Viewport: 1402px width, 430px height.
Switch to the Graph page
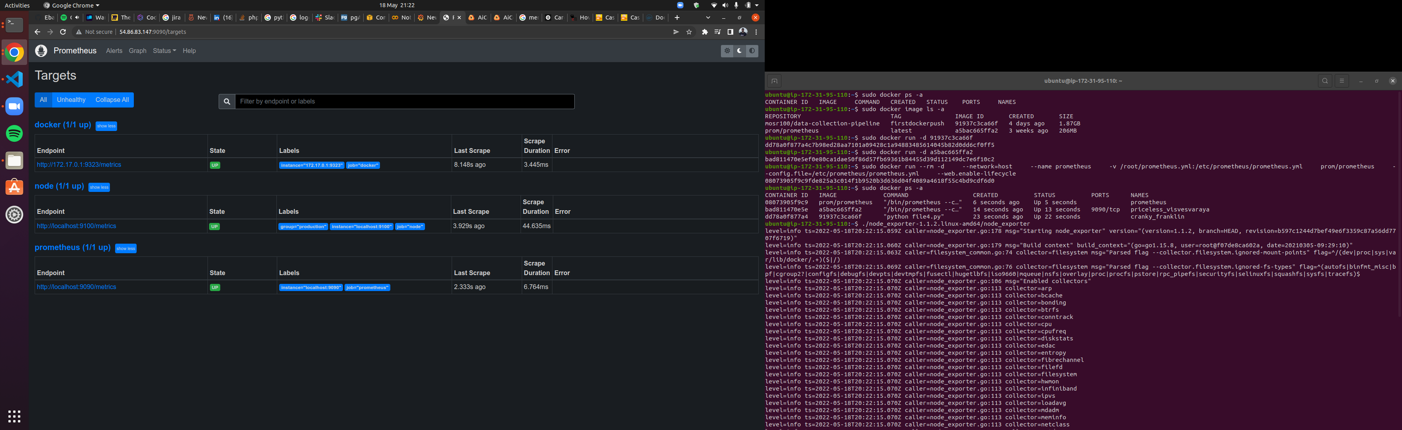click(x=138, y=51)
